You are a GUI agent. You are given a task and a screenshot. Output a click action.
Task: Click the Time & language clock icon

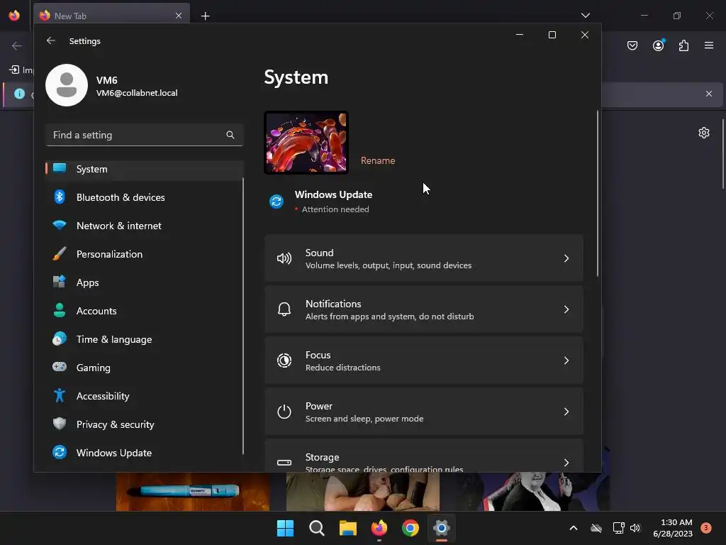coord(60,338)
